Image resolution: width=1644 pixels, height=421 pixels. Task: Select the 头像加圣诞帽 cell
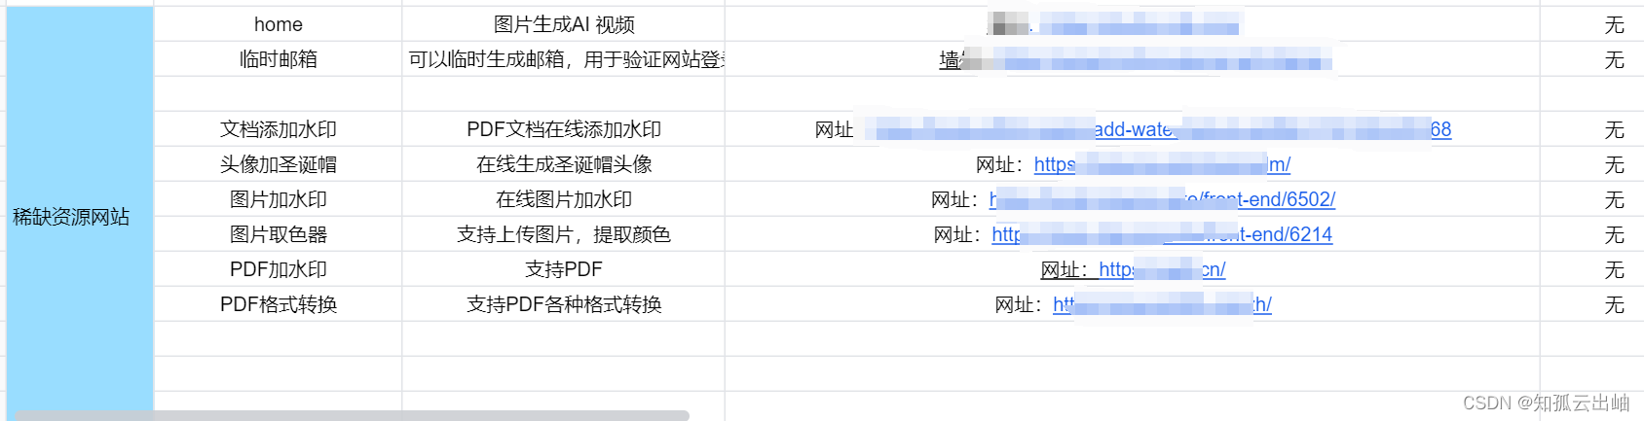coord(279,164)
